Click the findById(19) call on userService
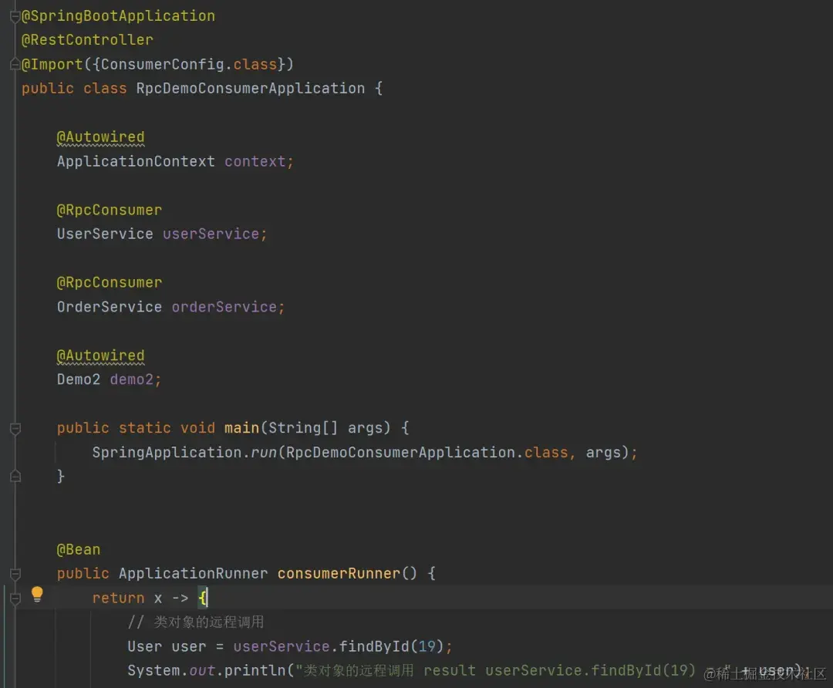 click(x=391, y=646)
